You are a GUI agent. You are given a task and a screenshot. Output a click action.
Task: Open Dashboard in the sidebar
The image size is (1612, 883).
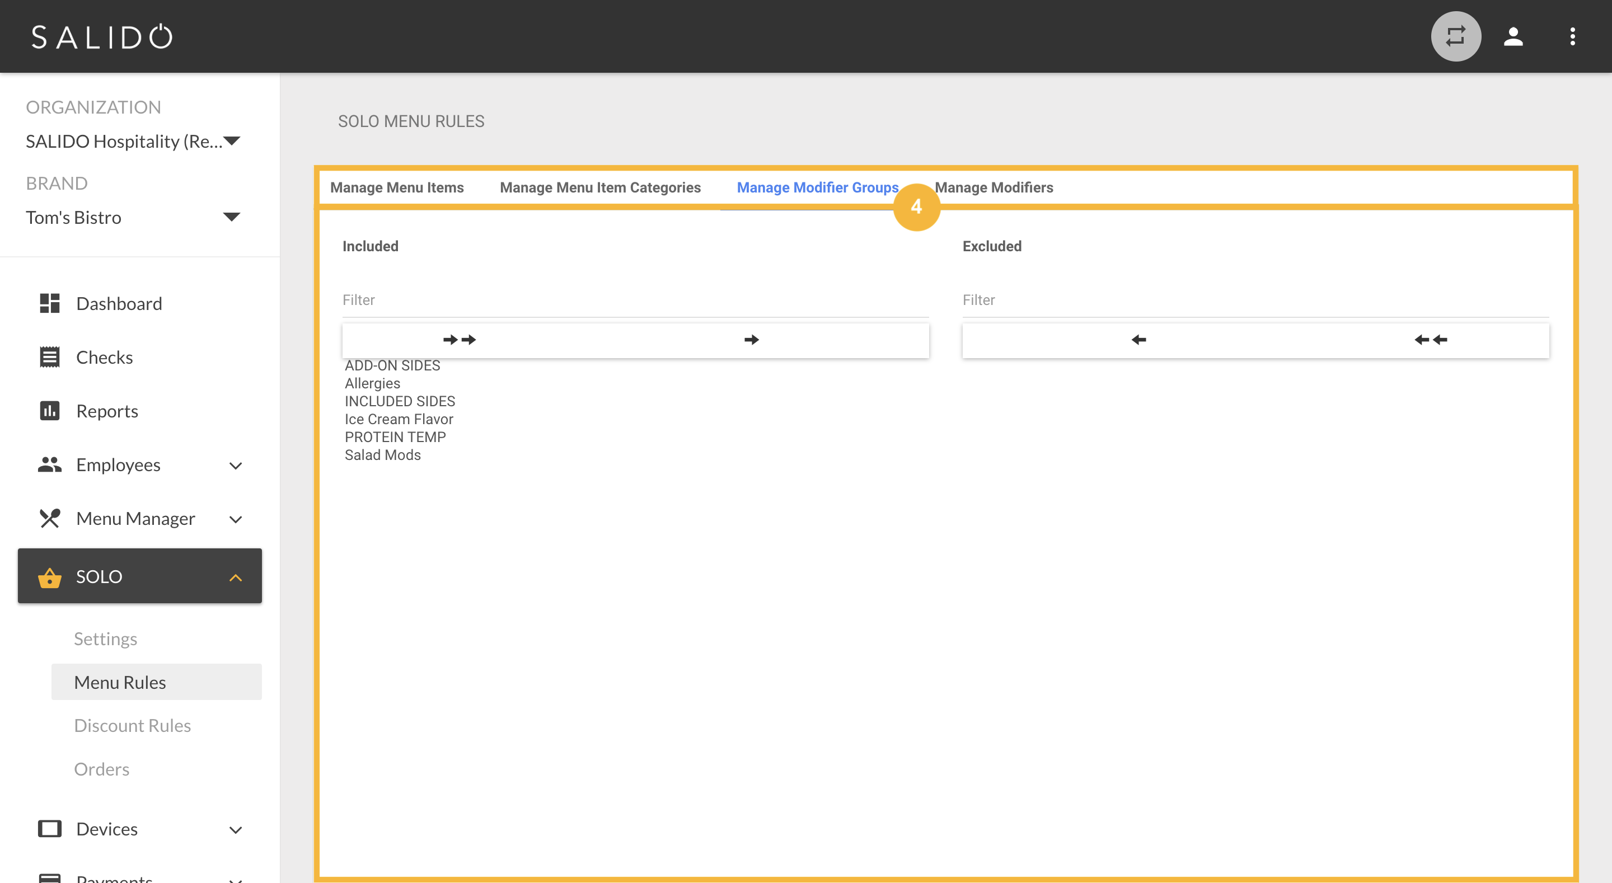[x=119, y=303]
